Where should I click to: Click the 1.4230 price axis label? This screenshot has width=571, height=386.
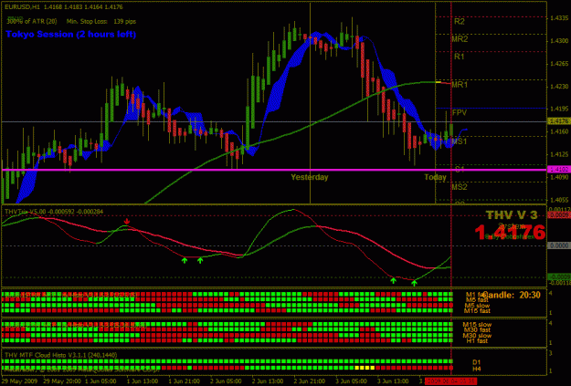(x=559, y=86)
